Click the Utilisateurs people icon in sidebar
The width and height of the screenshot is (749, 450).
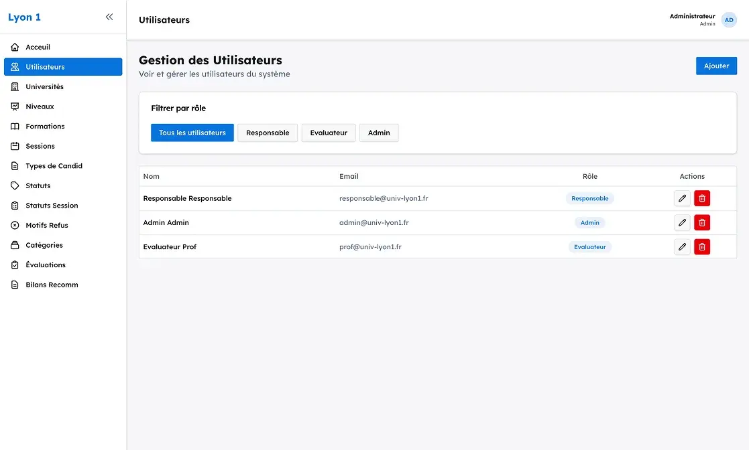tap(15, 67)
